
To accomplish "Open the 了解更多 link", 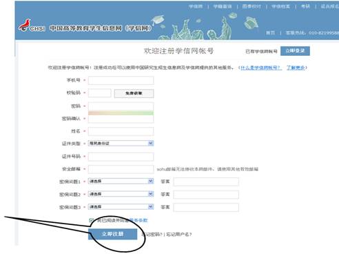I will pyautogui.click(x=296, y=68).
